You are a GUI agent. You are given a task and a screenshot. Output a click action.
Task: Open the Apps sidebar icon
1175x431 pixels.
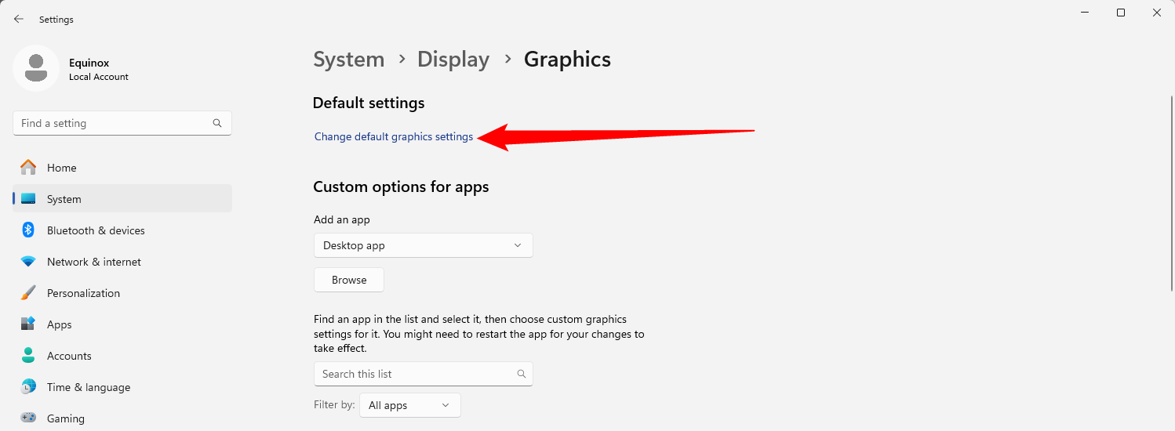28,324
